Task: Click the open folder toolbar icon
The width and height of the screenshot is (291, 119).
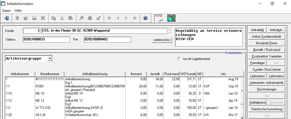Action: 26,18
